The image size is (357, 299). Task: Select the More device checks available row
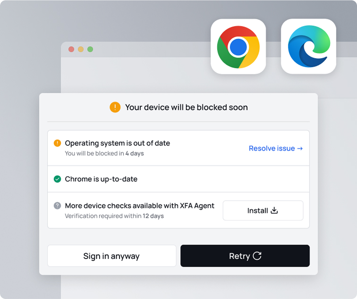click(x=178, y=211)
